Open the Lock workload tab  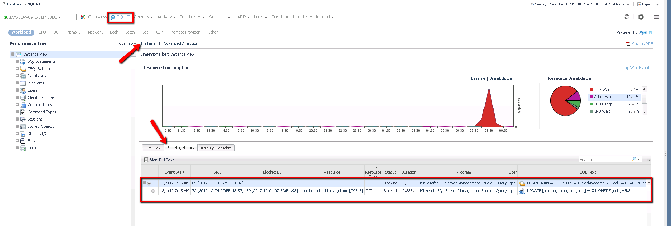(114, 32)
